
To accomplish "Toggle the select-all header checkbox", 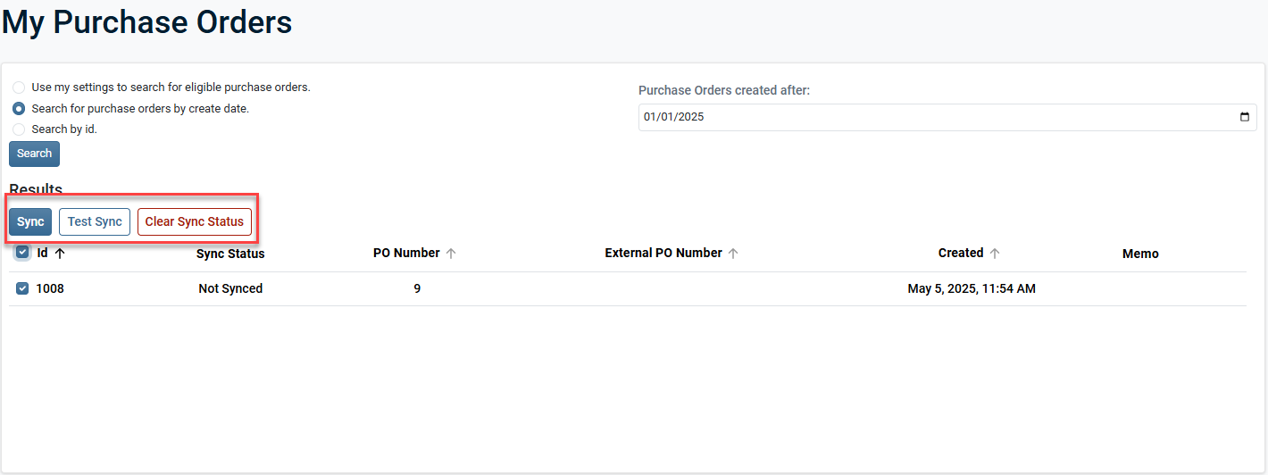I will [23, 253].
